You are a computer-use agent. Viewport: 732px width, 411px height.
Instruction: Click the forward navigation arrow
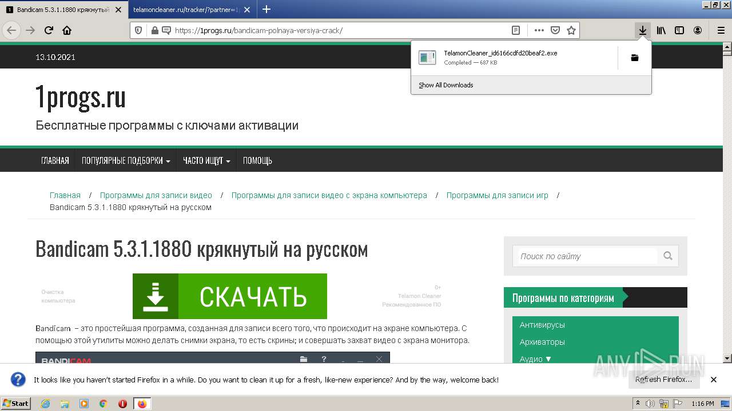tap(30, 30)
